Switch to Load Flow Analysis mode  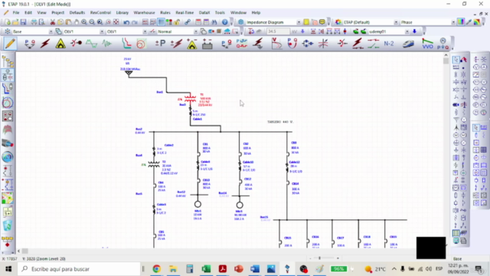(x=30, y=44)
